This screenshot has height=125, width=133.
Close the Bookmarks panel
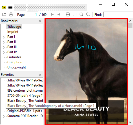[40, 21]
